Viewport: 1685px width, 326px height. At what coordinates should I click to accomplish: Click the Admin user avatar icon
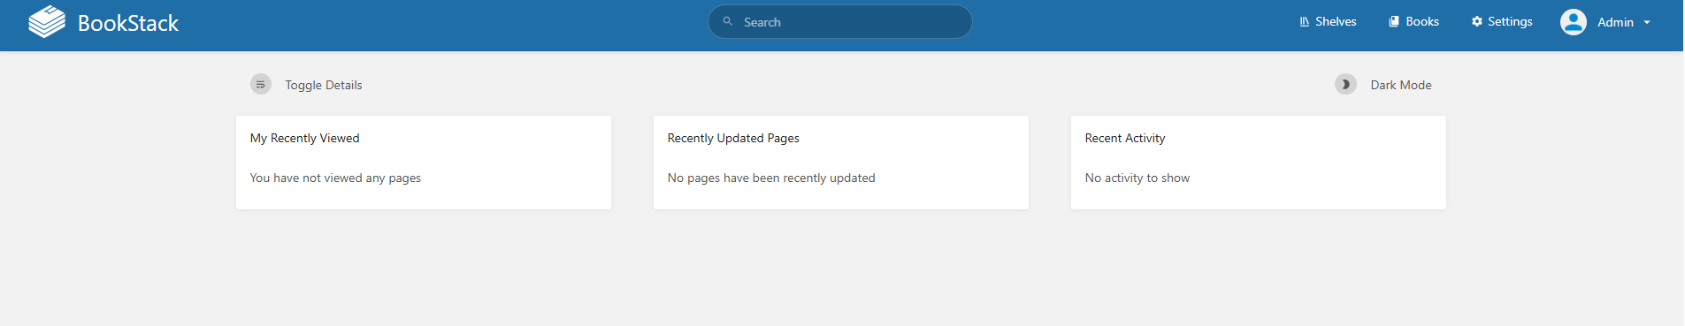[x=1574, y=22]
